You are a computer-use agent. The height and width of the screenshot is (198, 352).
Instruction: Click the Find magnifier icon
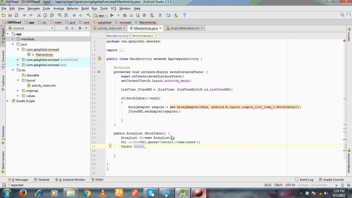click(x=60, y=15)
